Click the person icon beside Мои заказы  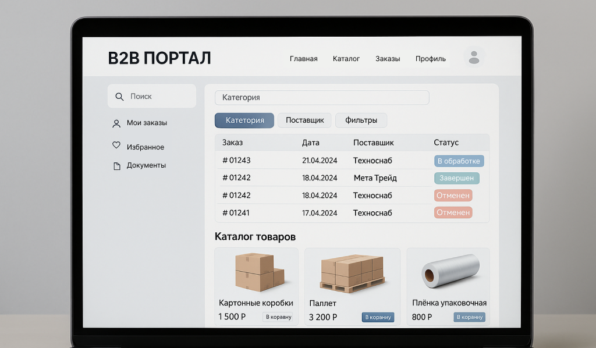pos(116,123)
